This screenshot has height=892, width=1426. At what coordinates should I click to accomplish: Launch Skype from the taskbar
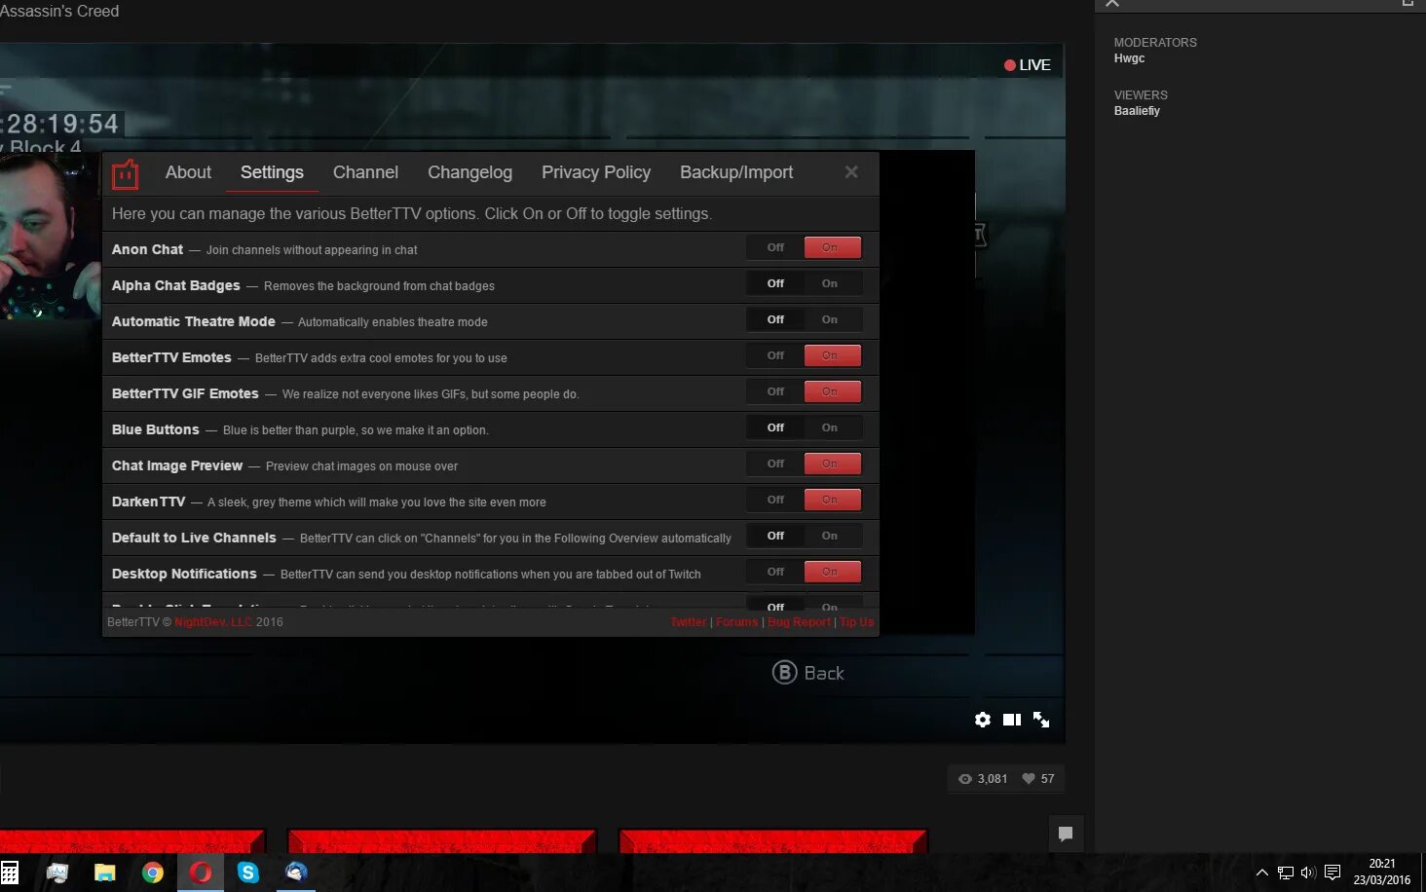click(248, 873)
